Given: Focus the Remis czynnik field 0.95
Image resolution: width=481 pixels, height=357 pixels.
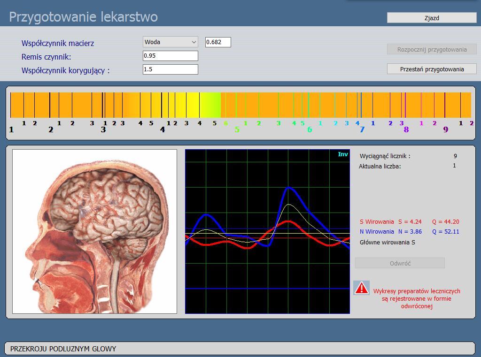Looking at the screenshot, I should (x=170, y=55).
